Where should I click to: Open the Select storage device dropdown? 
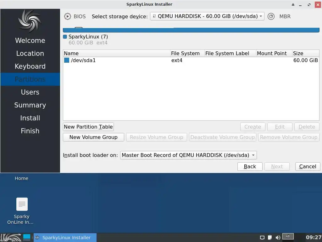[x=207, y=16]
